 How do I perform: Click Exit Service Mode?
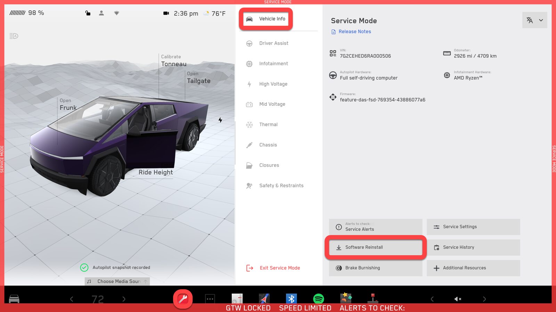[273, 268]
